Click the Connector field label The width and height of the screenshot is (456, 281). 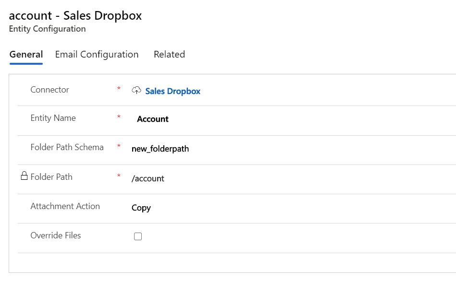pos(49,90)
